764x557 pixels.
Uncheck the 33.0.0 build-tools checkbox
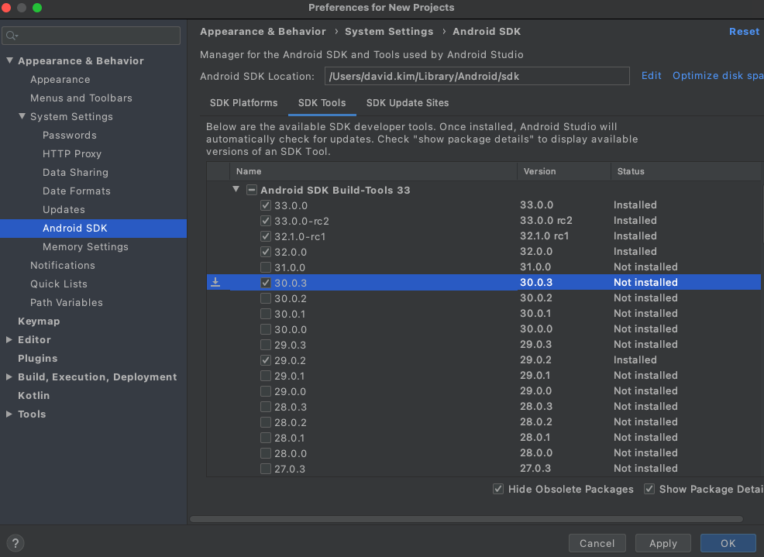coord(266,205)
